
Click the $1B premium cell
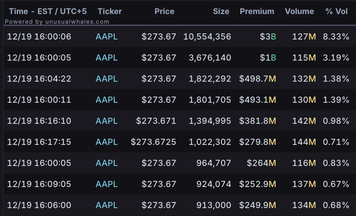[x=268, y=58]
